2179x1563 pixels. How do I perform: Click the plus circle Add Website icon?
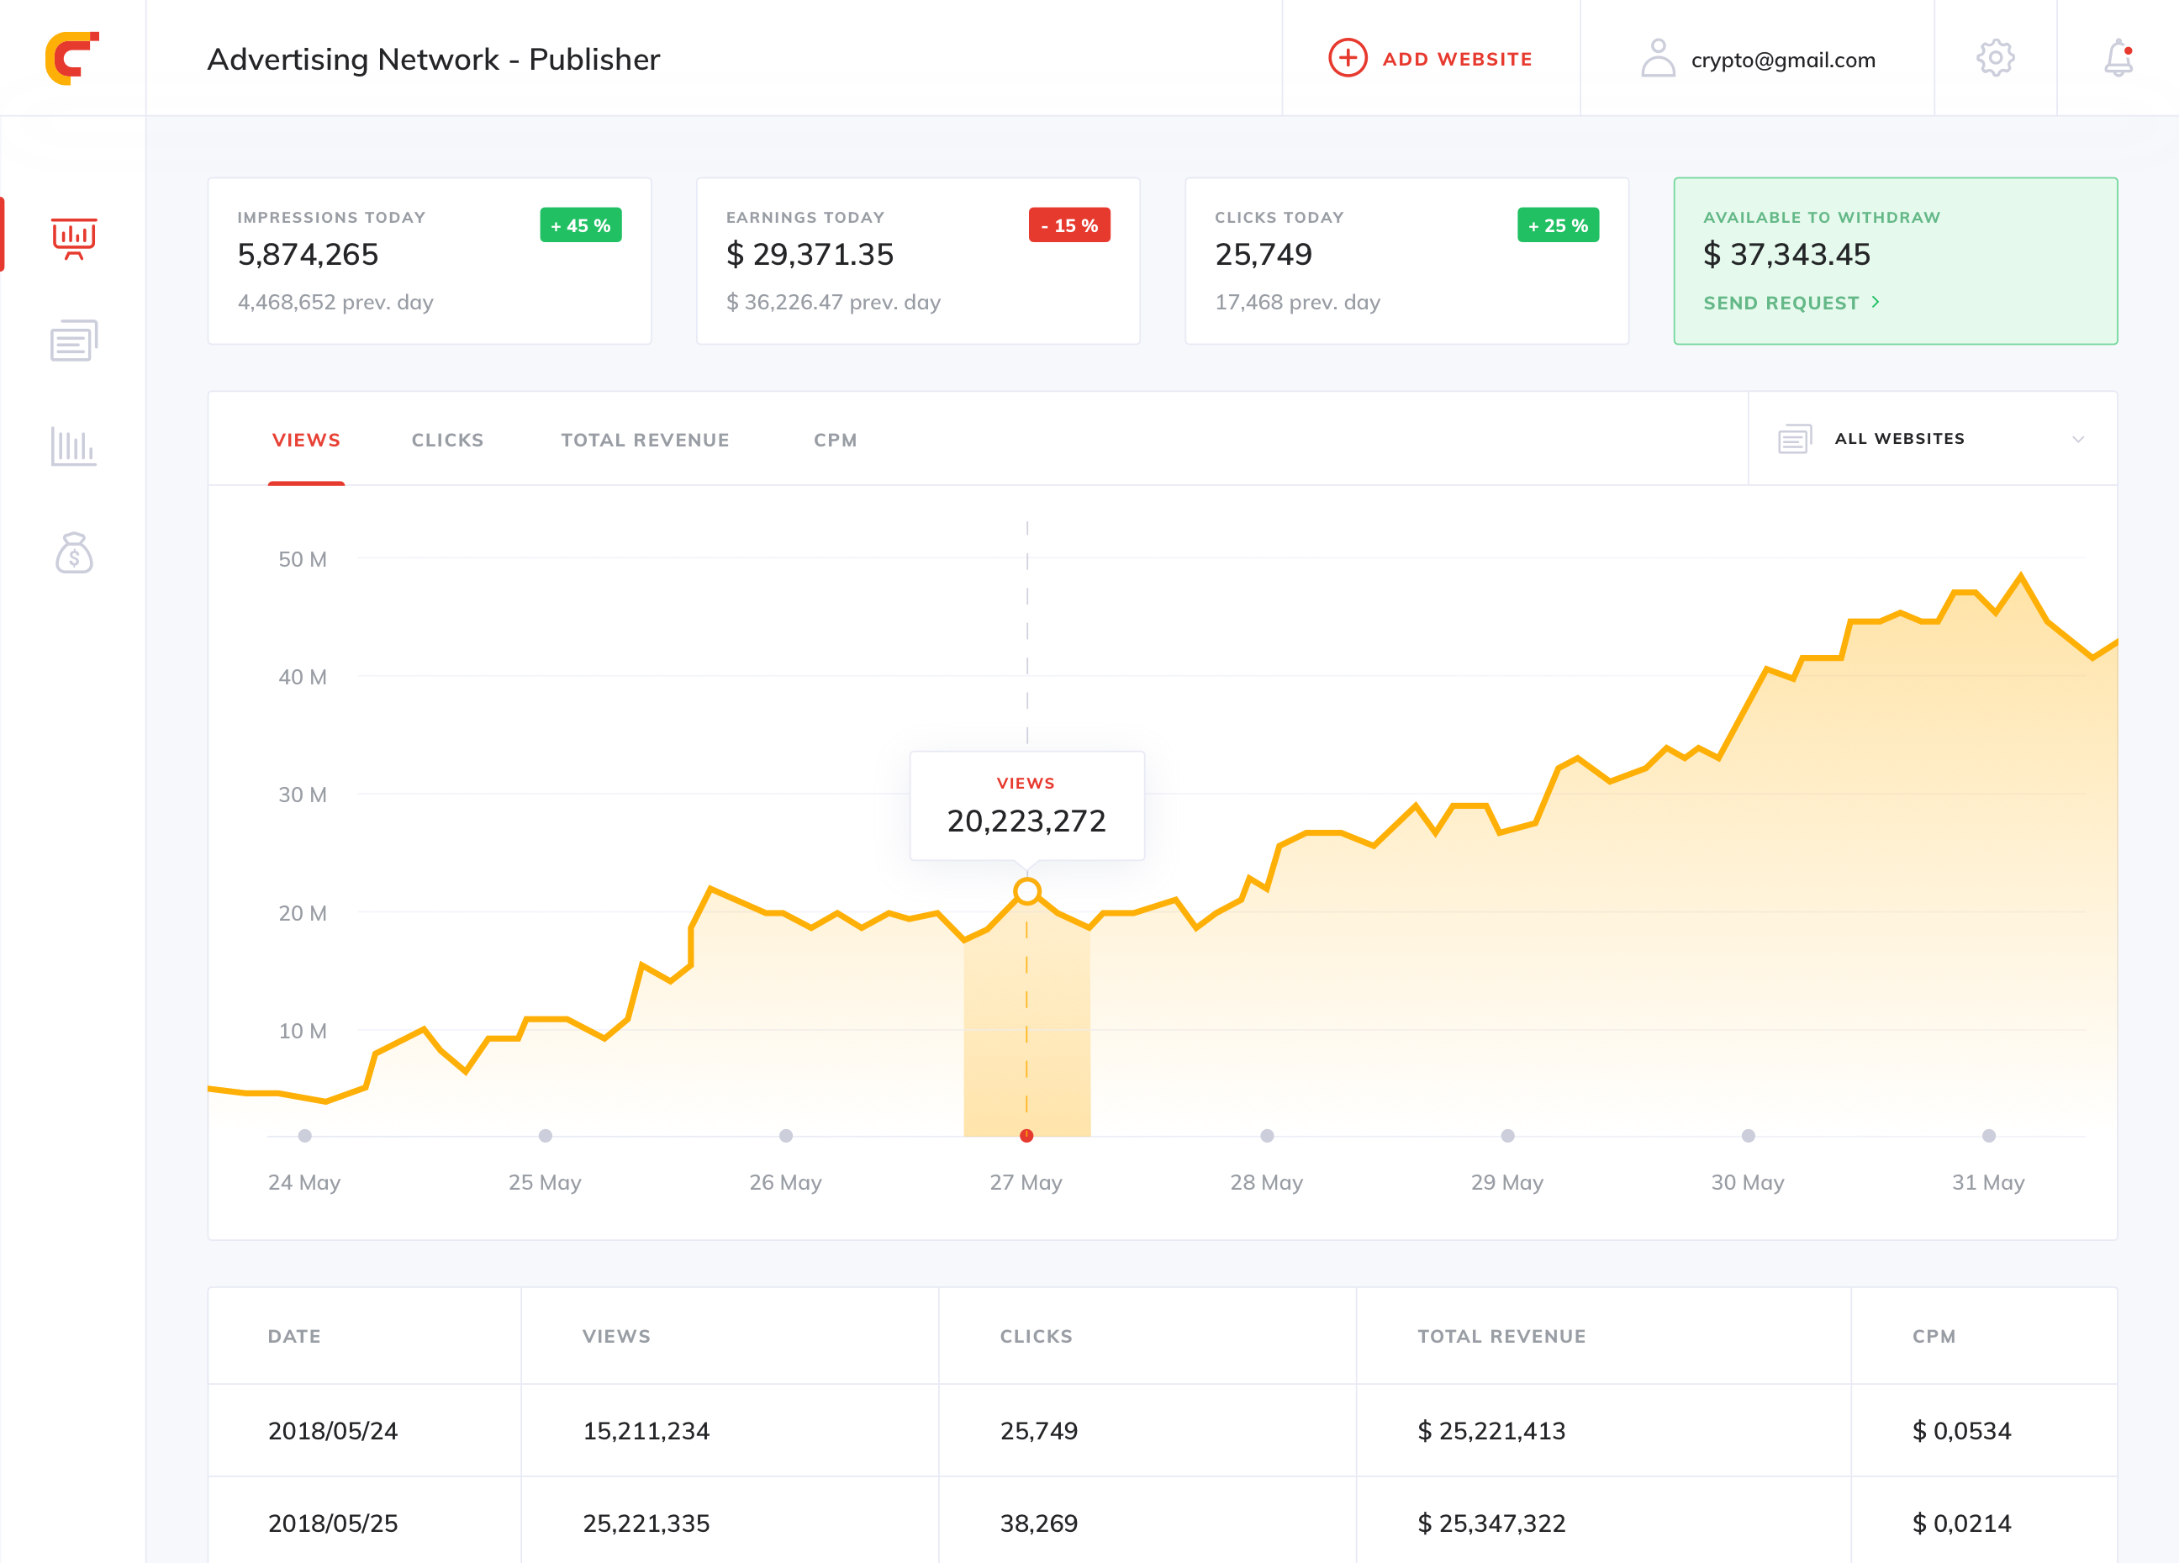pyautogui.click(x=1347, y=59)
